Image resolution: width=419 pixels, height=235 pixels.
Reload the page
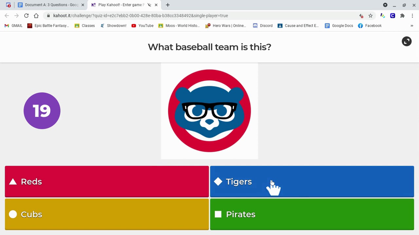(x=26, y=16)
